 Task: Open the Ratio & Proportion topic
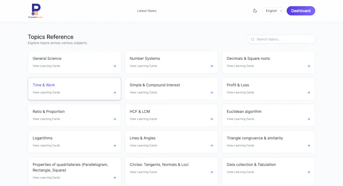tap(74, 115)
